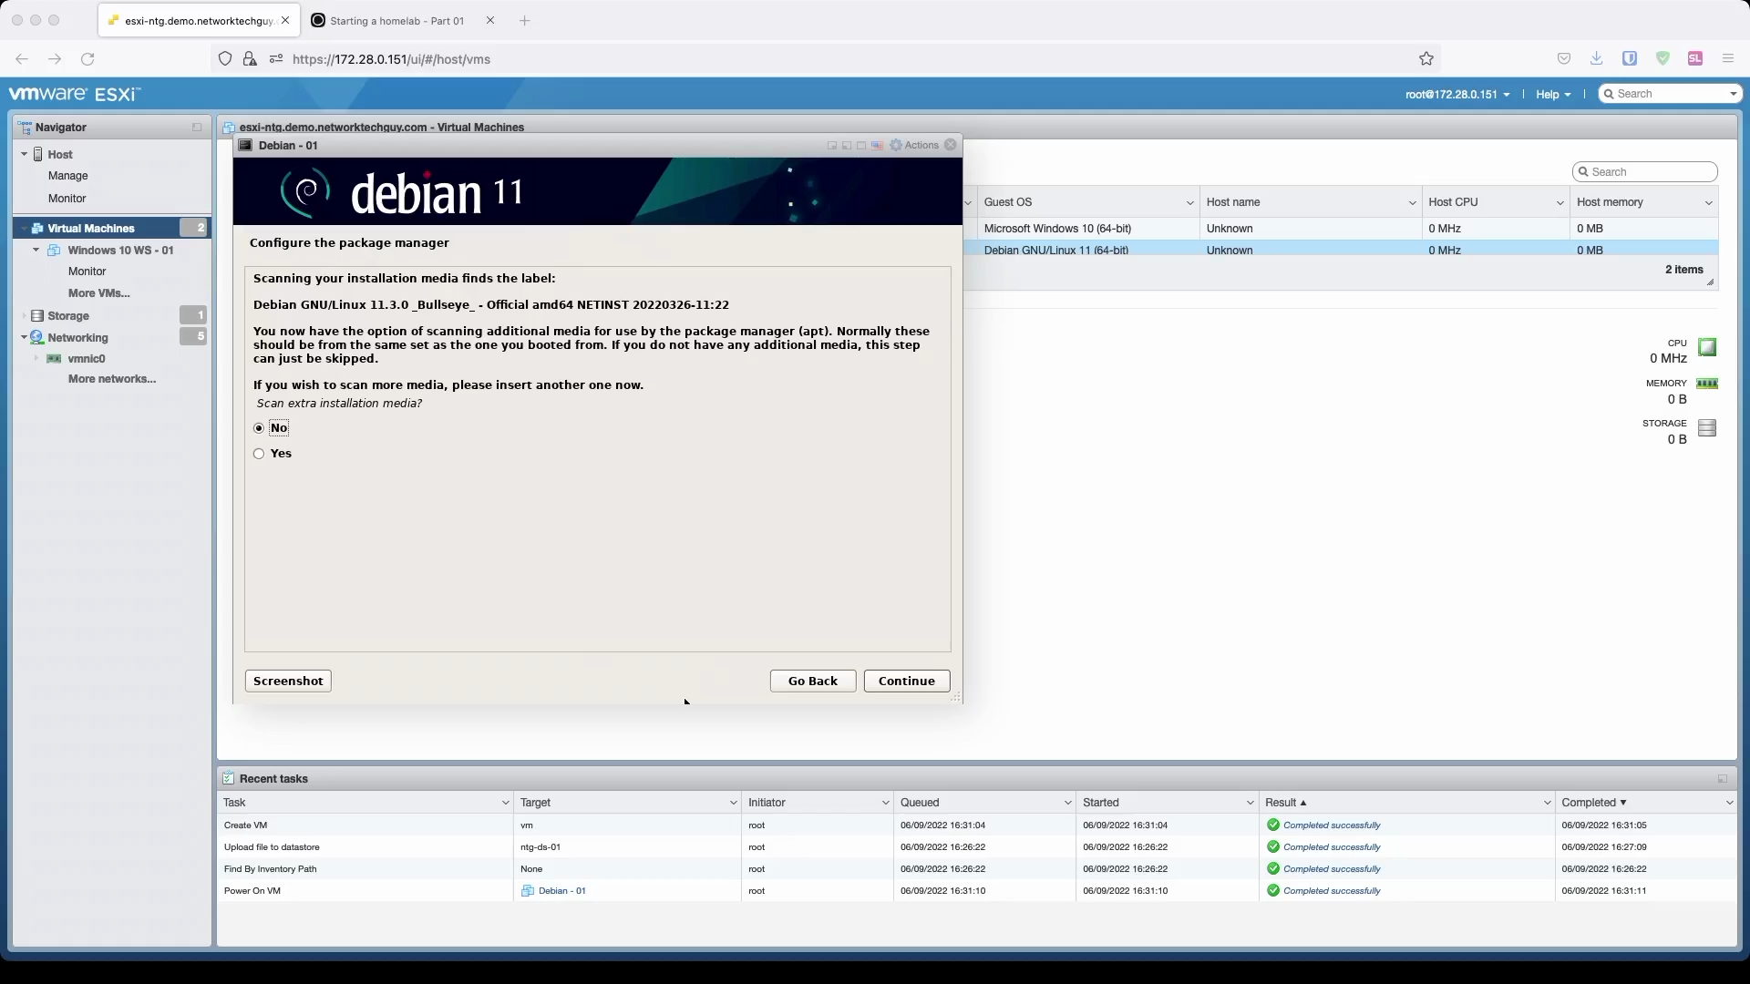Viewport: 1750px width, 984px height.
Task: Open the Debian - 01 target link
Action: click(x=562, y=892)
